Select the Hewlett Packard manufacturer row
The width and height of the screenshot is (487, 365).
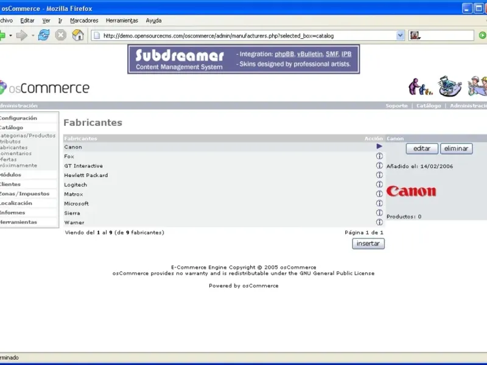(224, 175)
